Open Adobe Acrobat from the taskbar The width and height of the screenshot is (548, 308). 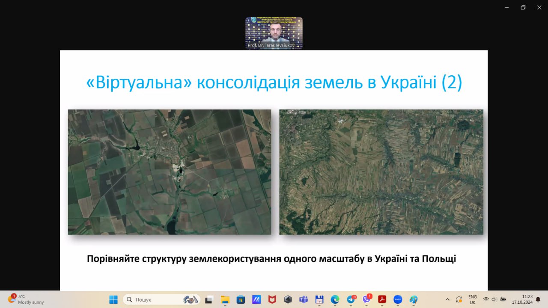click(382, 299)
